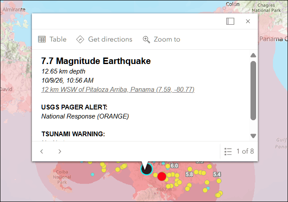Click the 6.0 magnitude map label
The image size is (288, 202).
[x=174, y=166]
